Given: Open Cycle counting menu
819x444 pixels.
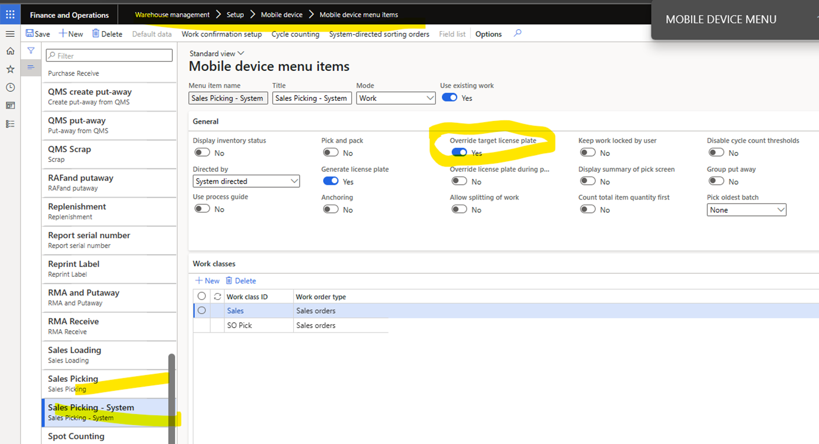Looking at the screenshot, I should [x=295, y=34].
